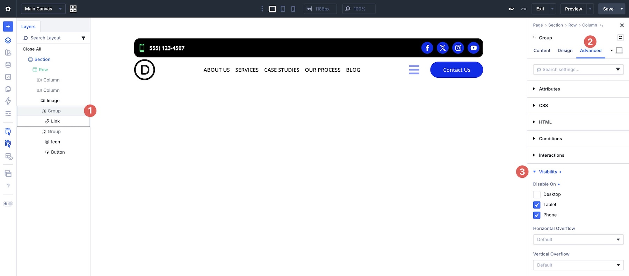Image resolution: width=629 pixels, height=276 pixels.
Task: Click the undo arrow icon
Action: click(x=512, y=9)
